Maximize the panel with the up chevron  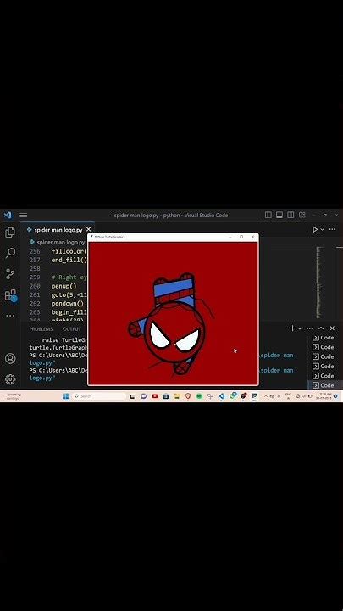pyautogui.click(x=321, y=328)
